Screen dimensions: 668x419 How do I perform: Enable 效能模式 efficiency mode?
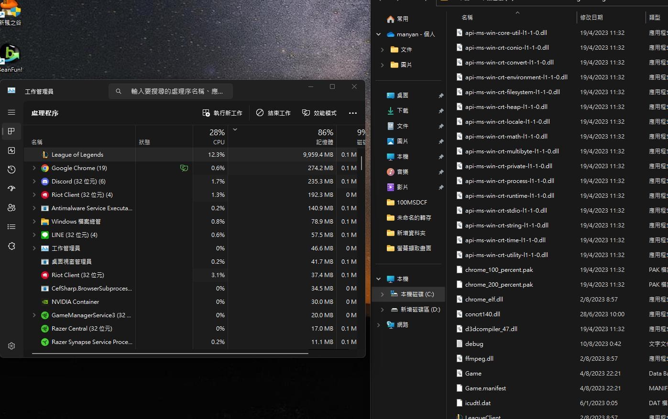319,113
